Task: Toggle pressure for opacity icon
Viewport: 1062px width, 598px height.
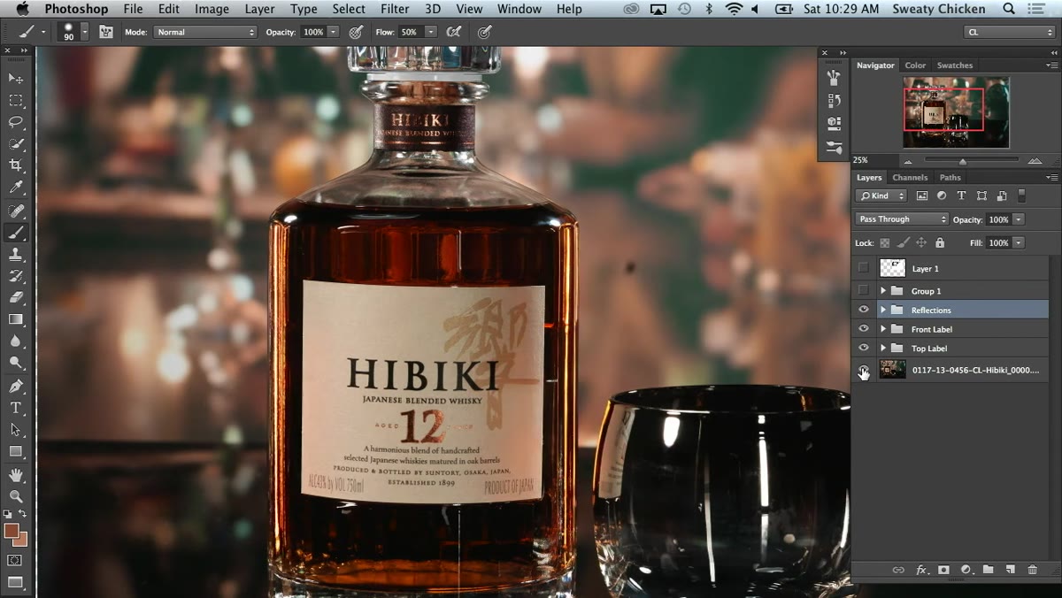Action: coord(356,32)
